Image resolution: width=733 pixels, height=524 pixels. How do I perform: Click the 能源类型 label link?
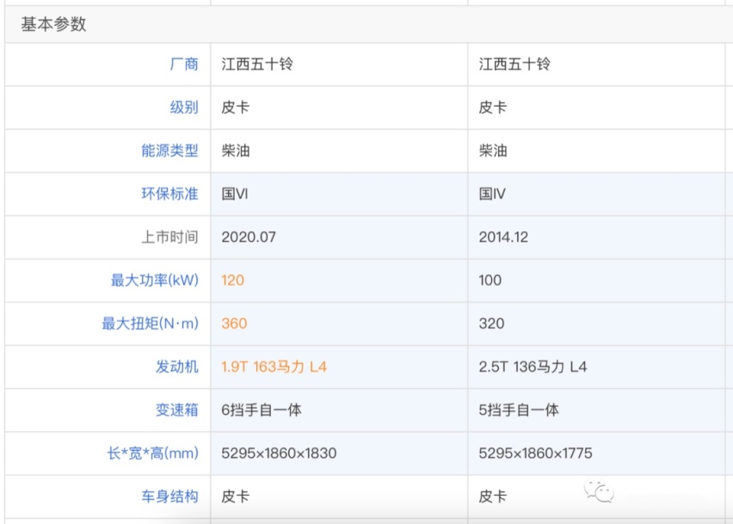click(x=169, y=151)
